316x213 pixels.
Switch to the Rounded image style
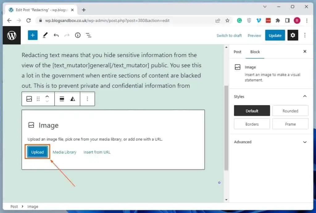tap(290, 111)
